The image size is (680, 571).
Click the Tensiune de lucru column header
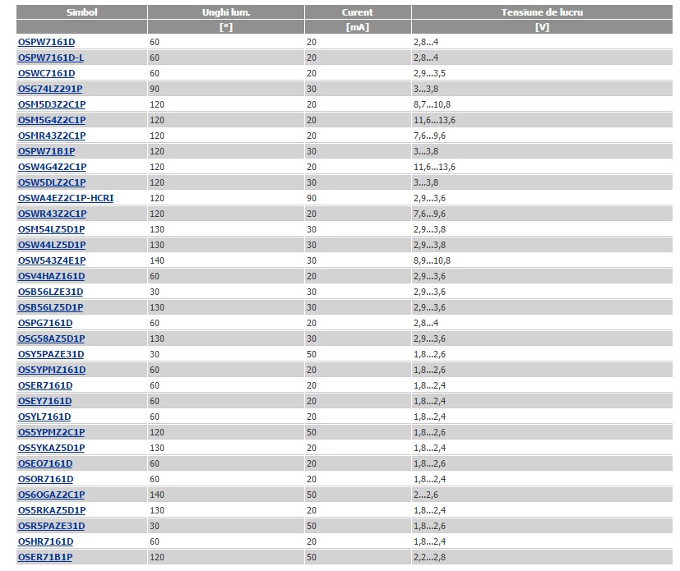click(542, 12)
